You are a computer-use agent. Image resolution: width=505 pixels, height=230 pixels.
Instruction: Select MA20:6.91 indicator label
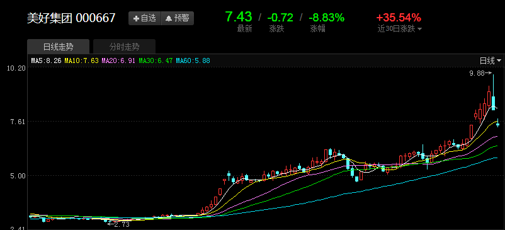pyautogui.click(x=118, y=60)
